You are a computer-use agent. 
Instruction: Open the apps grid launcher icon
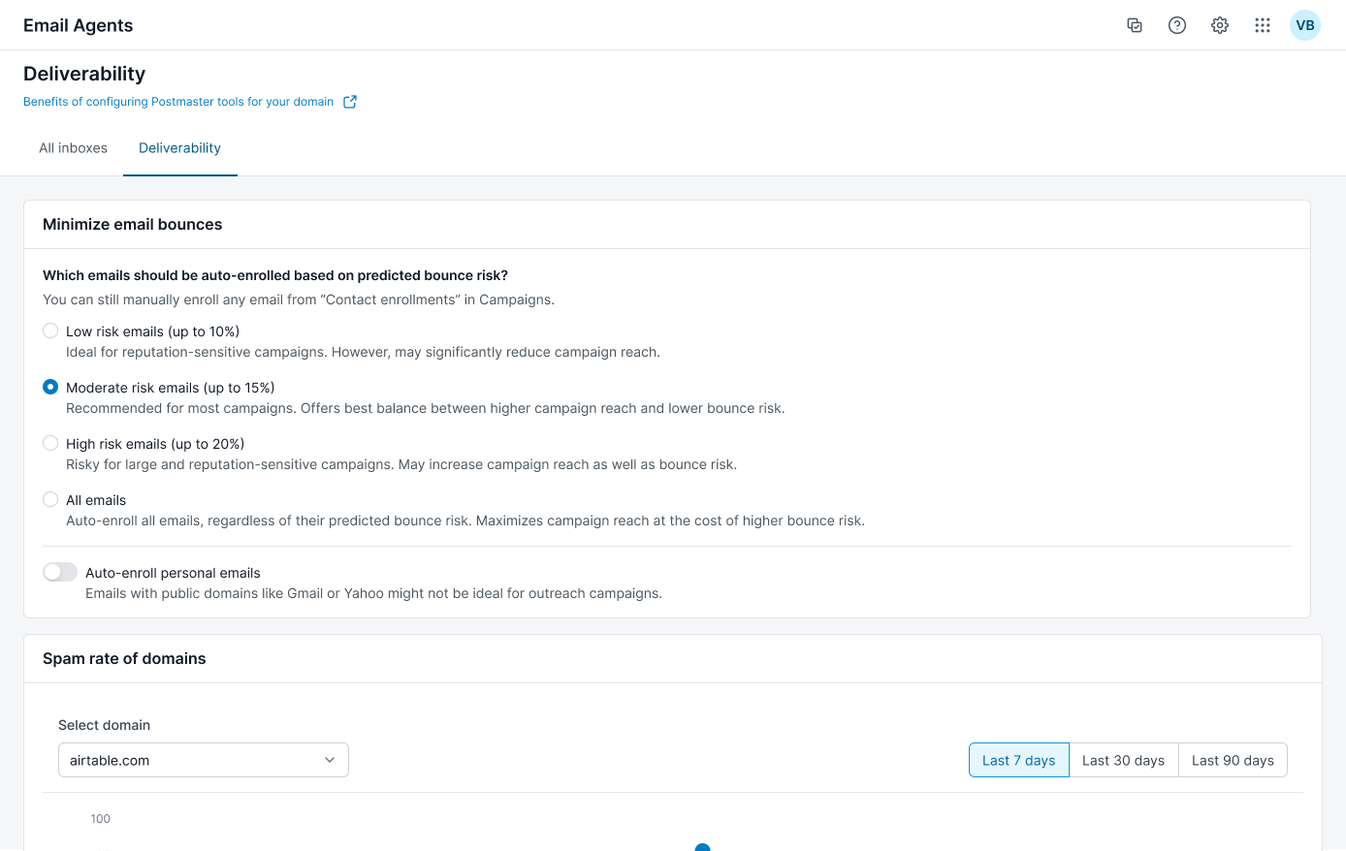pos(1263,25)
